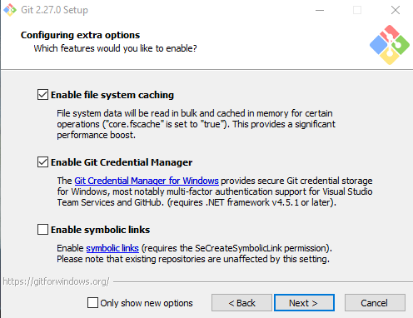
Task: Untick the Git Credential Manager checkbox
Action: [x=42, y=162]
